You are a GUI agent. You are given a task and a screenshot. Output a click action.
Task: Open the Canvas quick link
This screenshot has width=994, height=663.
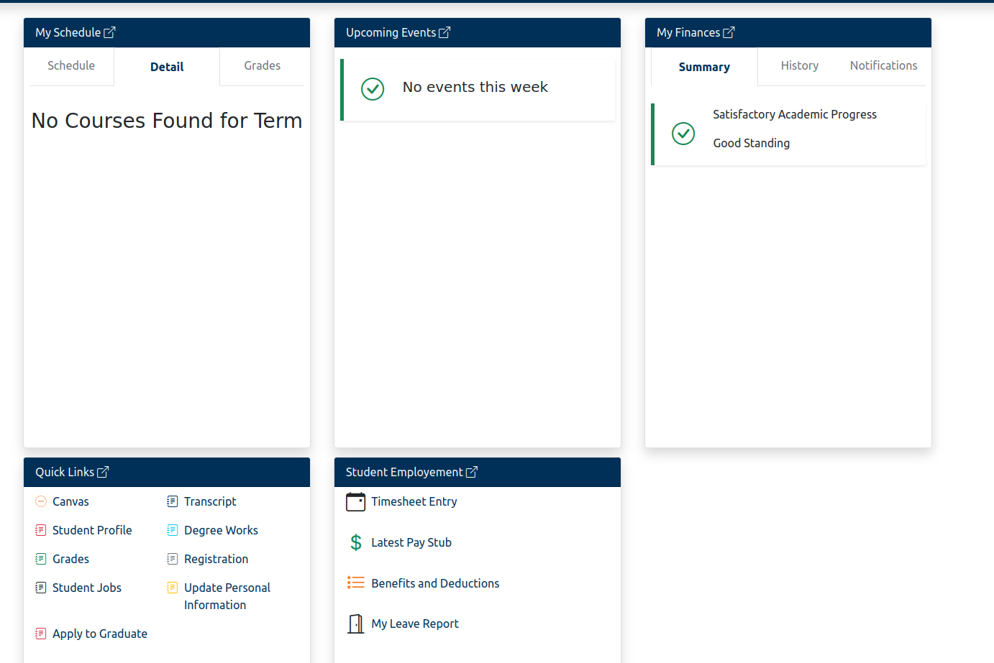tap(70, 501)
